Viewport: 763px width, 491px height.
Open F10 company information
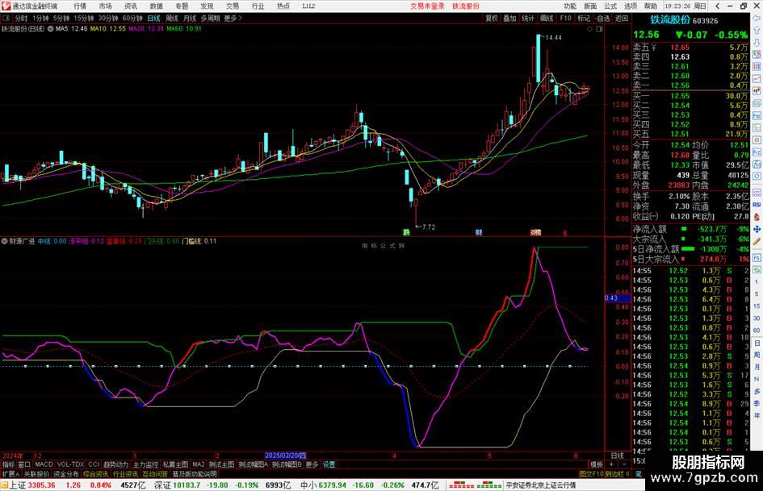(565, 18)
